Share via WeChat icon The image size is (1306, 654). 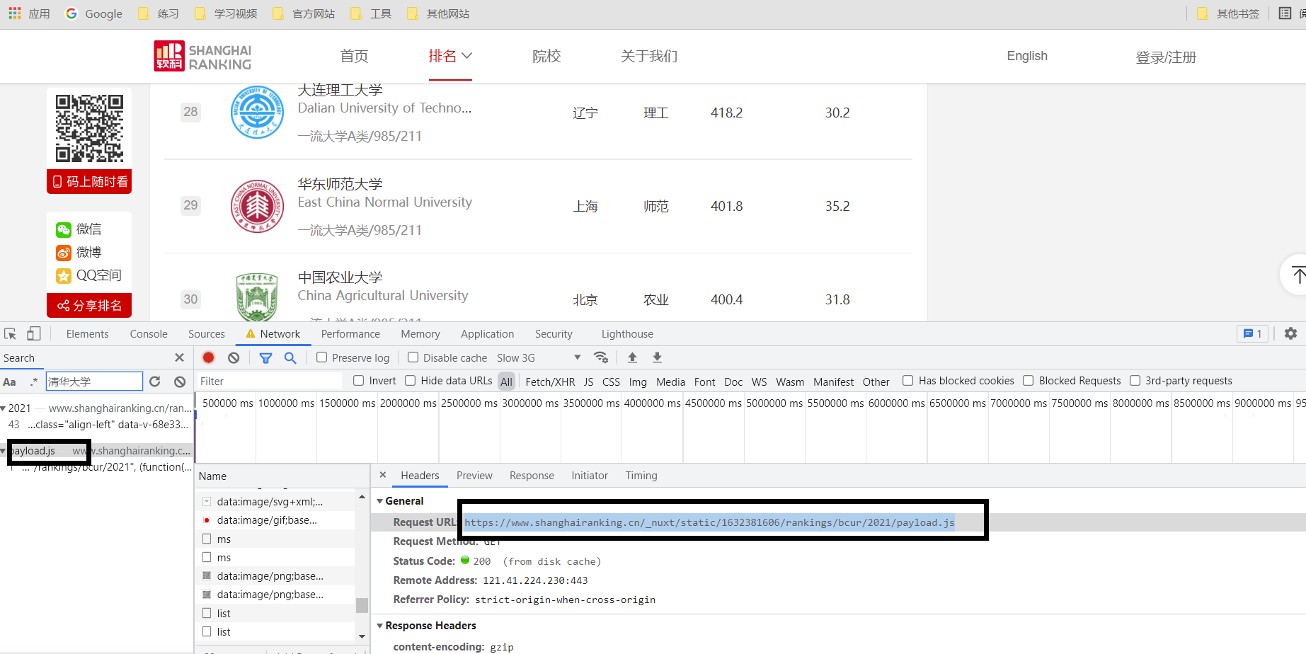64,229
